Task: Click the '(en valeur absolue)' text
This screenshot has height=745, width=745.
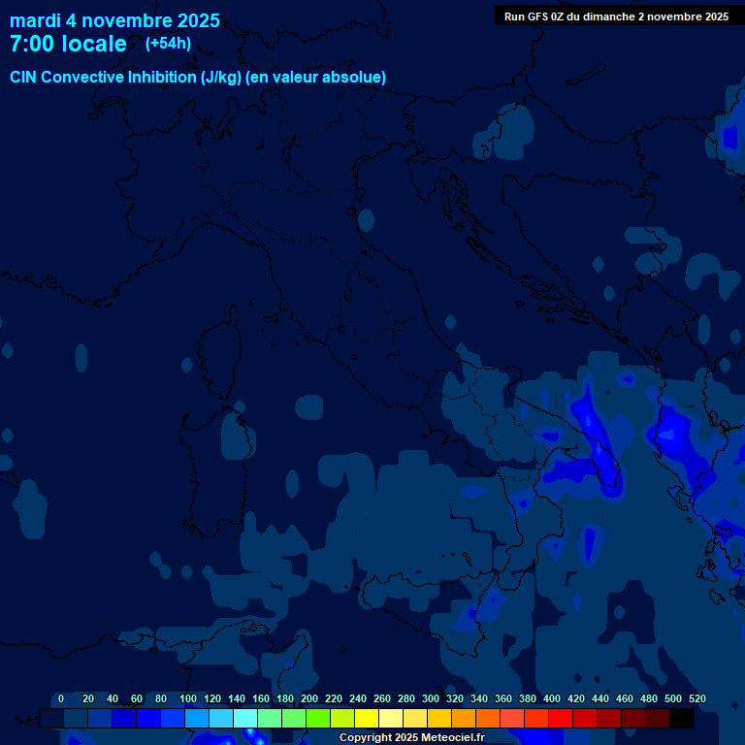Action: point(317,78)
